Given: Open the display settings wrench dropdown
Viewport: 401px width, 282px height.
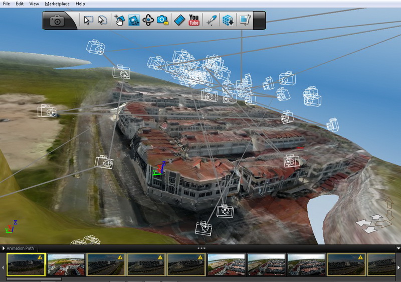Looking at the screenshot, I should pos(245,21).
